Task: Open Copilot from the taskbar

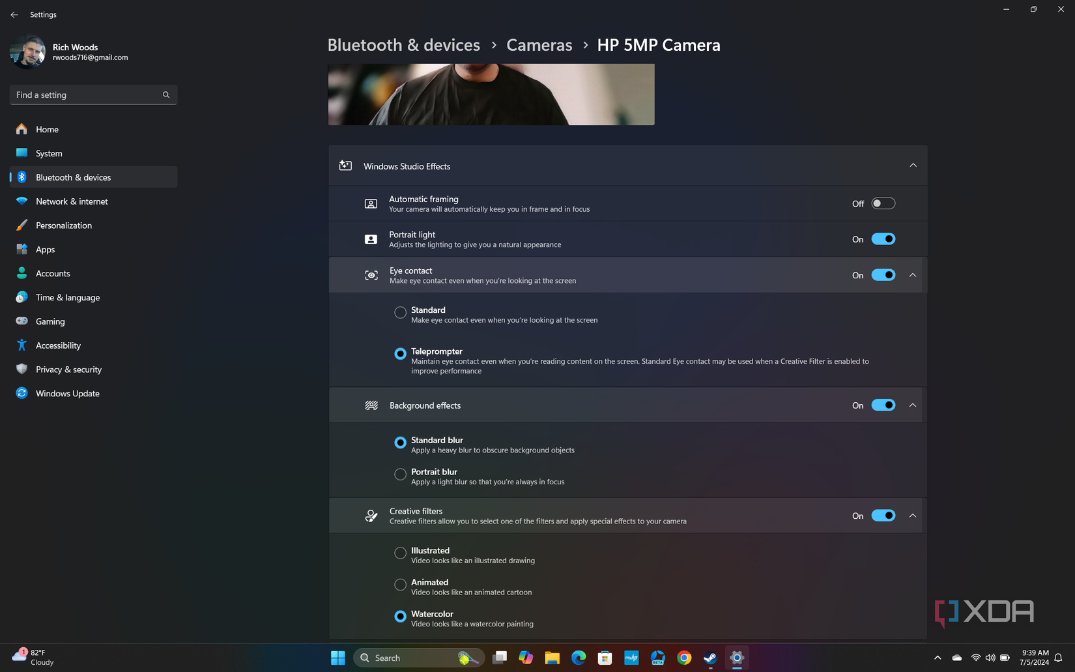Action: point(526,658)
